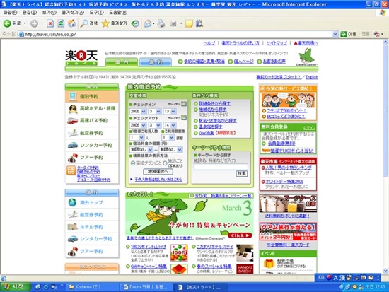Viewport: 389px width, 292px height.
Task: Open the 즐겨찾기(A) menu
Action: 73,13
